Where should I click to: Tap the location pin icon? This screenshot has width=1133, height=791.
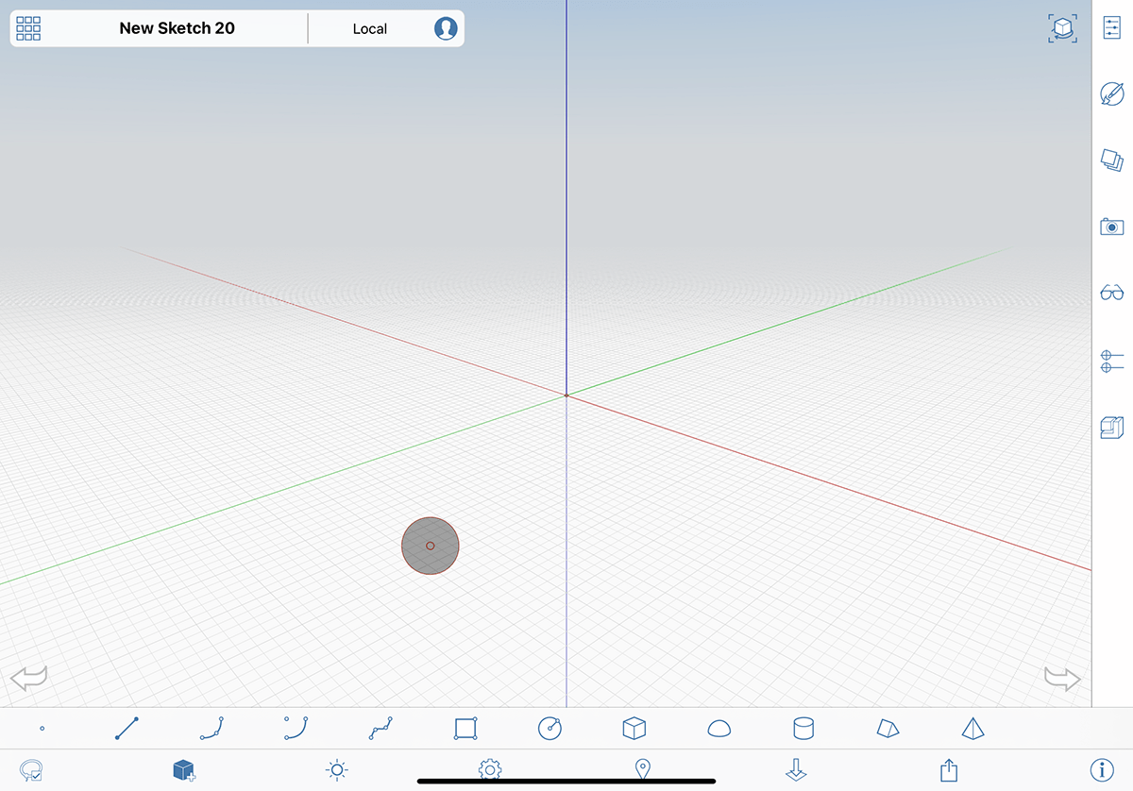point(643,770)
